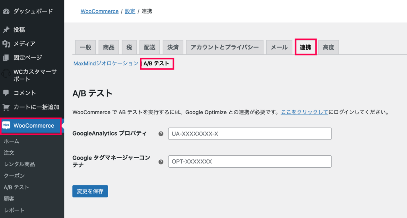Open レポート submenu item

(14, 210)
